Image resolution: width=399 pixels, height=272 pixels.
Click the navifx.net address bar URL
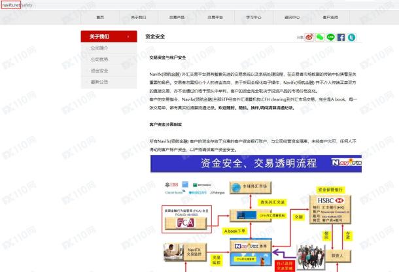click(x=10, y=5)
